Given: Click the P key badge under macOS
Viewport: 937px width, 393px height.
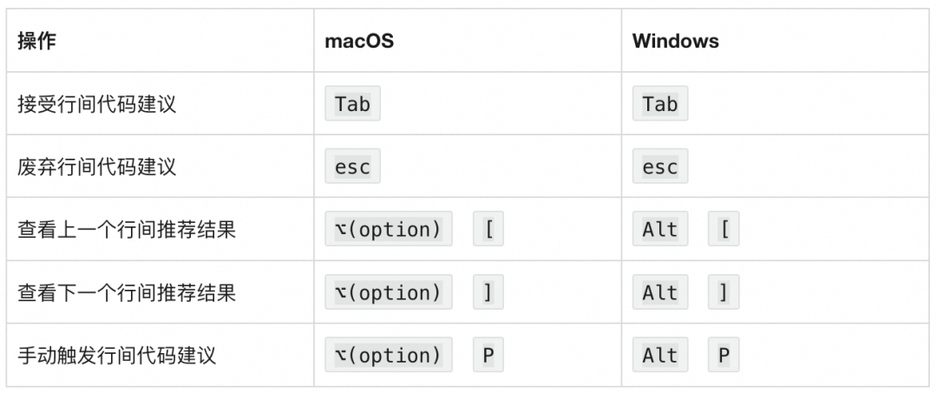Looking at the screenshot, I should [x=488, y=355].
